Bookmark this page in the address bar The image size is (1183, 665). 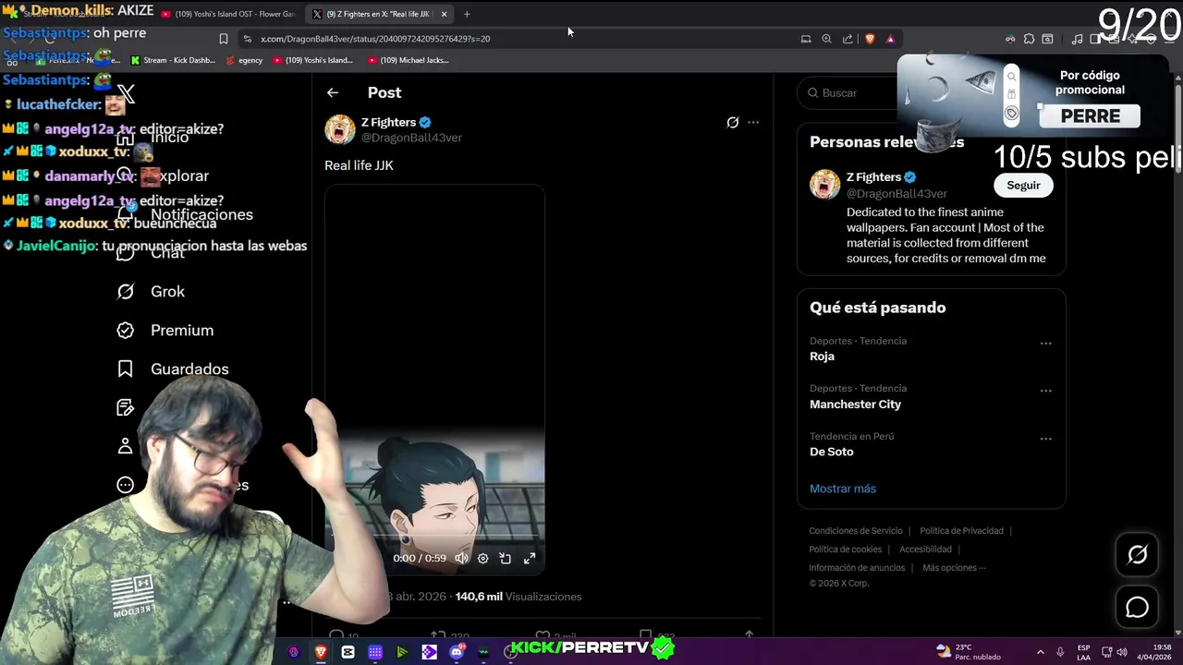tap(224, 39)
